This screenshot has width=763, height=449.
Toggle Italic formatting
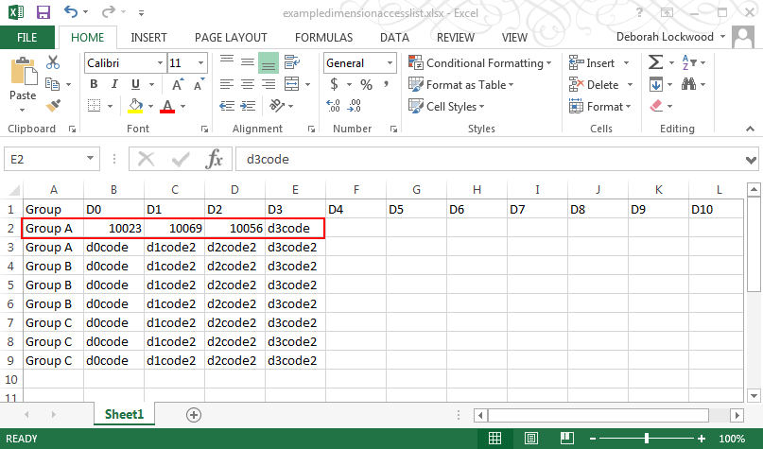[115, 85]
